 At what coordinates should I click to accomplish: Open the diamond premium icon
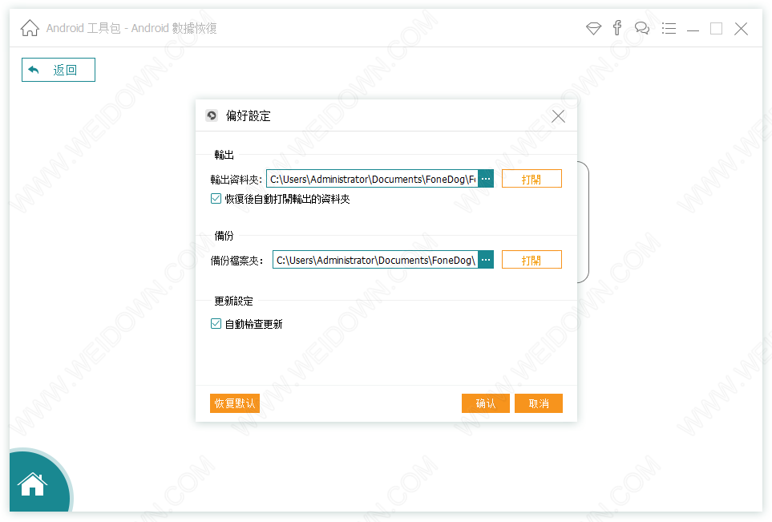tap(593, 29)
